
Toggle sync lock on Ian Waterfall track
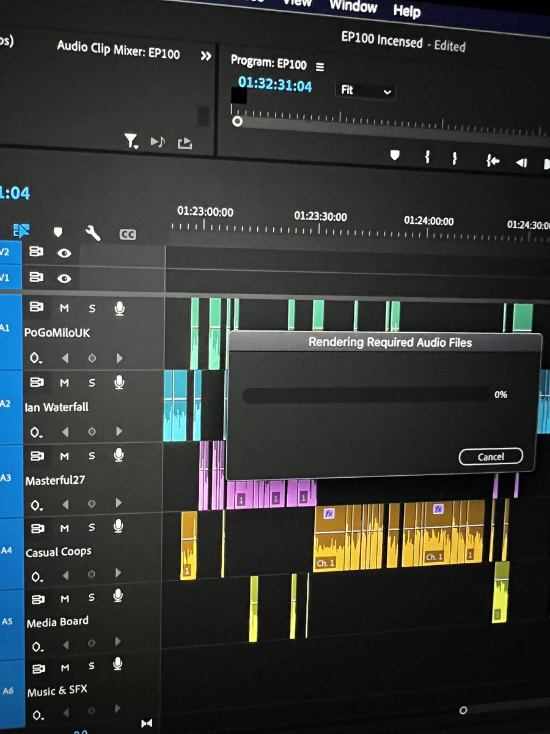[x=36, y=382]
